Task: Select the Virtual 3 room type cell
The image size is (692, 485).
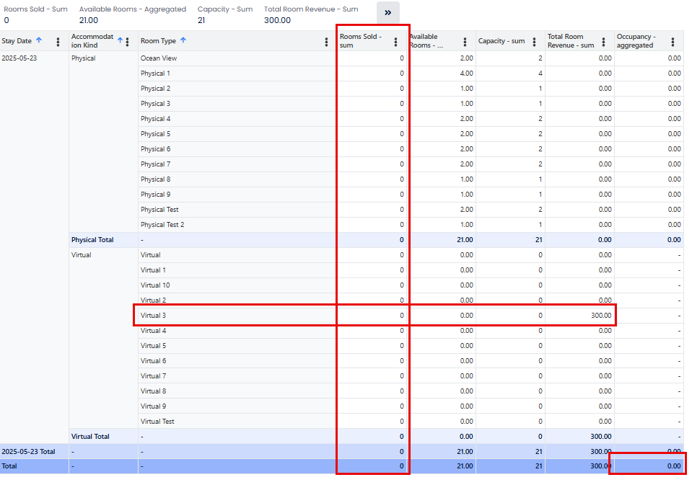Action: [x=154, y=316]
